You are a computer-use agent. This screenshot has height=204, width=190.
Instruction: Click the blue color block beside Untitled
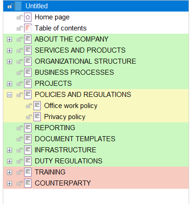(18, 6)
